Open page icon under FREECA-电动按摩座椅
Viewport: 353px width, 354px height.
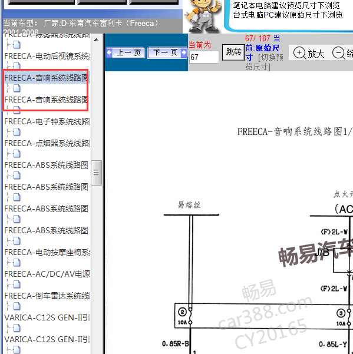tap(17, 263)
